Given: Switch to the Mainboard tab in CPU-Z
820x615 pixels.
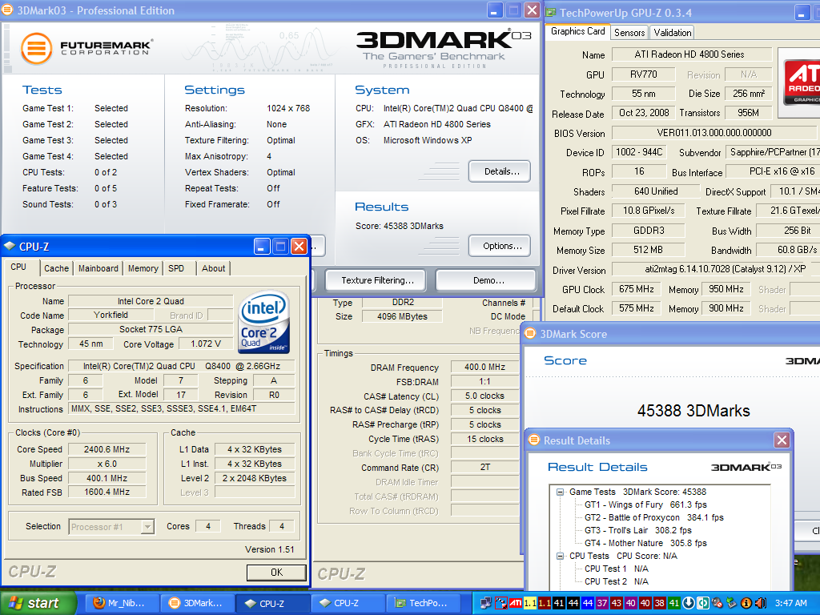Looking at the screenshot, I should [x=98, y=268].
